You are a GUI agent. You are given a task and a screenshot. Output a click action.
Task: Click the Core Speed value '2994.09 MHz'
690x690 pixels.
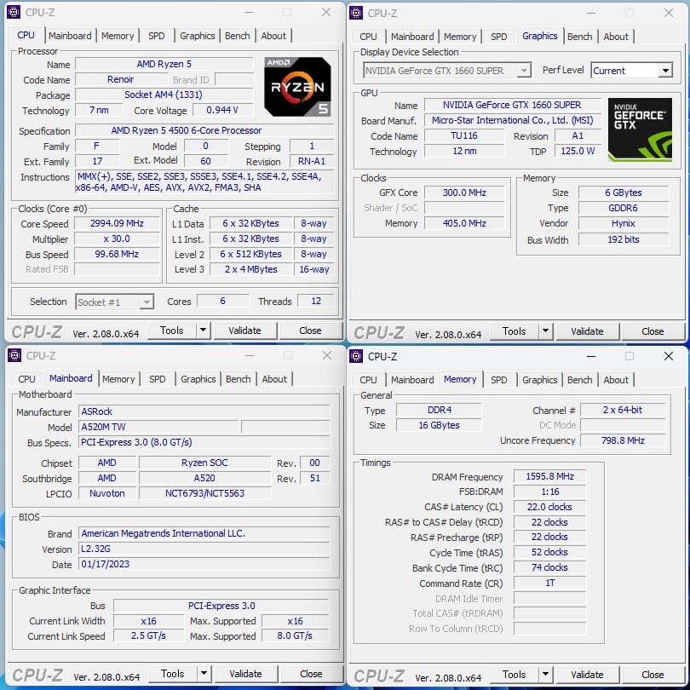coord(117,223)
